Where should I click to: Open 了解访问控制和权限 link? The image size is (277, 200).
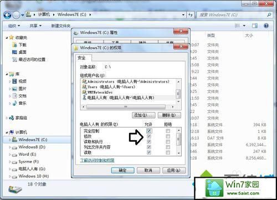[97, 160]
